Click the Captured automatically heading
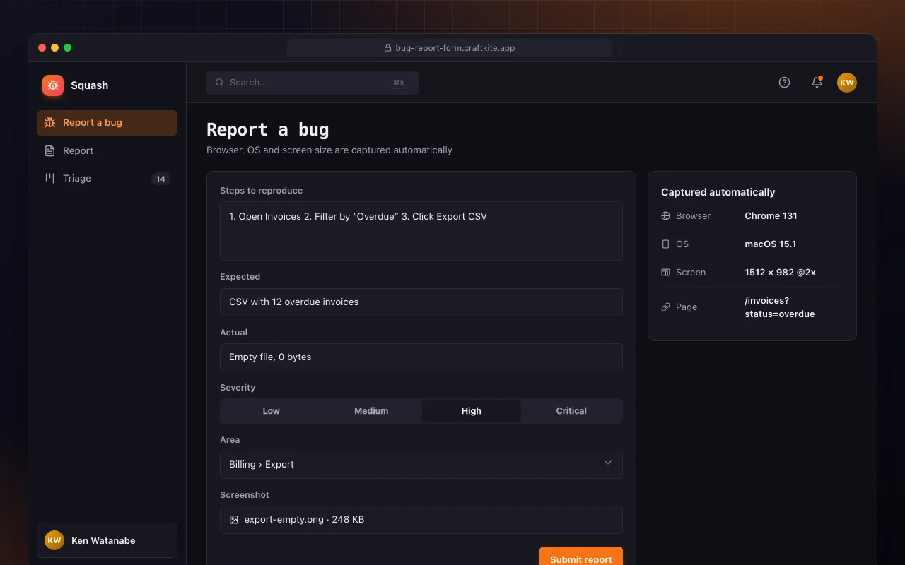Image resolution: width=905 pixels, height=565 pixels. [x=718, y=192]
